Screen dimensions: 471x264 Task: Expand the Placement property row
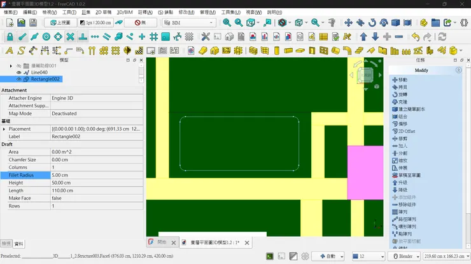(4, 129)
